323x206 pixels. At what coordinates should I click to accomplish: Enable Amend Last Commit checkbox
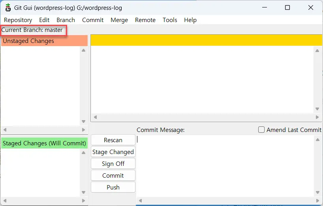click(x=261, y=130)
